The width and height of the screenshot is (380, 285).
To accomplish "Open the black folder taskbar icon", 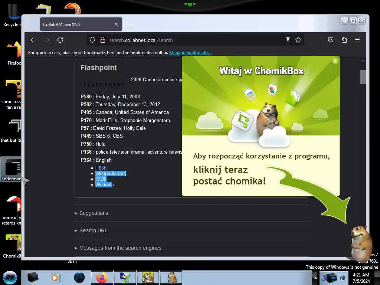I will click(33, 278).
